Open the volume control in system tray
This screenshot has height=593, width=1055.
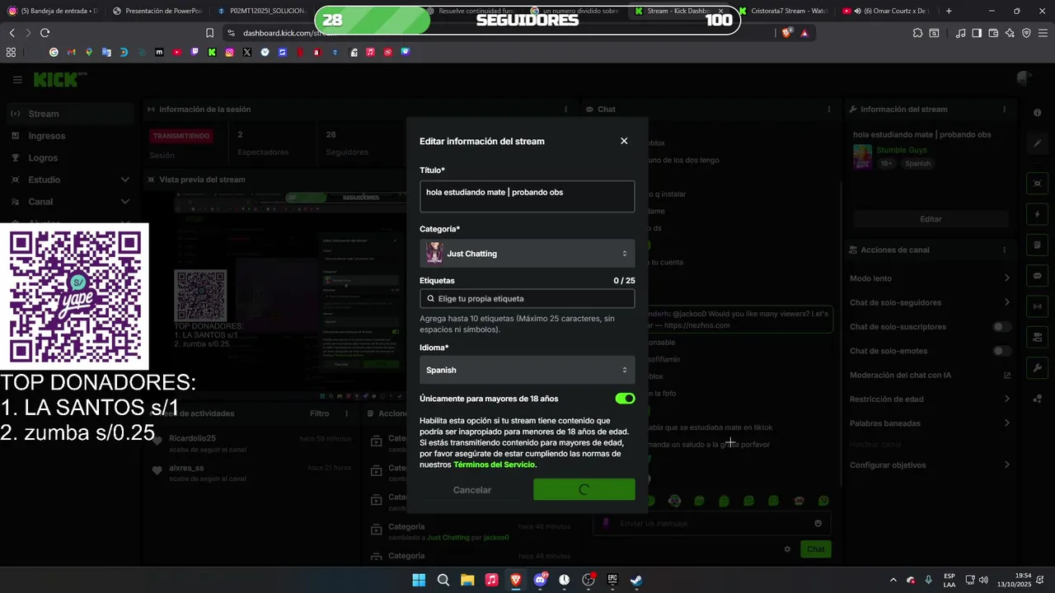click(984, 580)
